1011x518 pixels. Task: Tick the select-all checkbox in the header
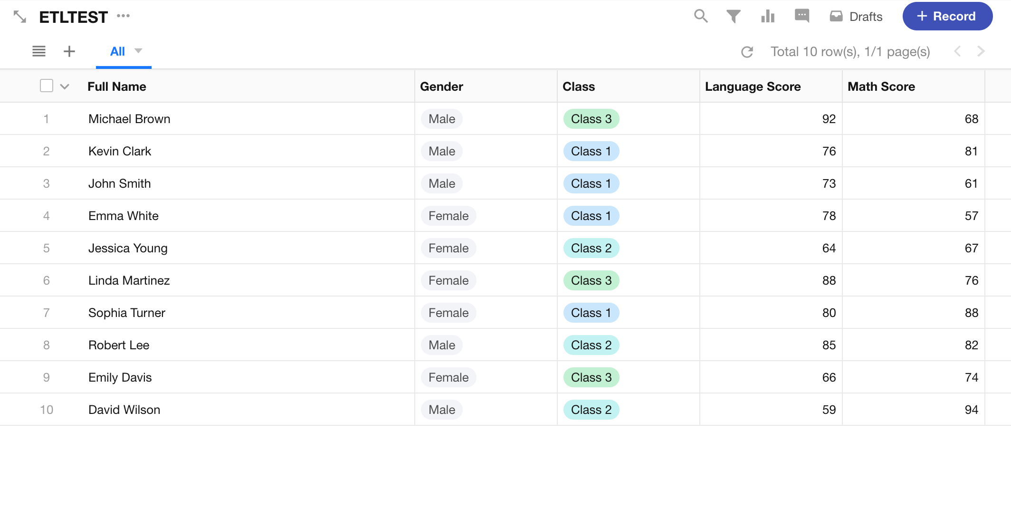click(x=47, y=86)
